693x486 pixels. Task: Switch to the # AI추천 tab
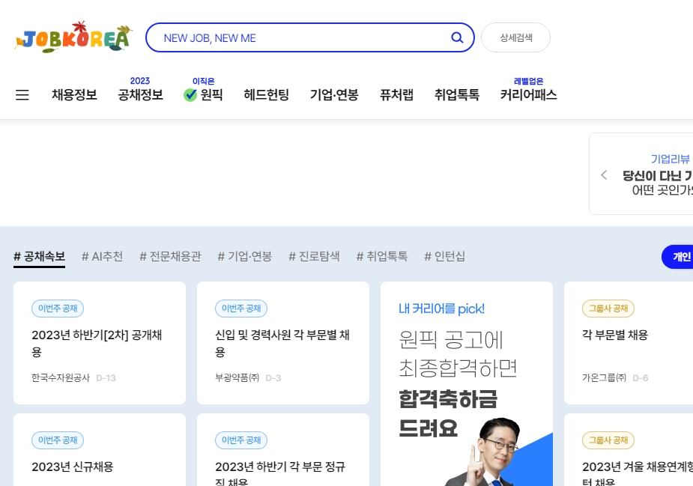click(x=102, y=256)
